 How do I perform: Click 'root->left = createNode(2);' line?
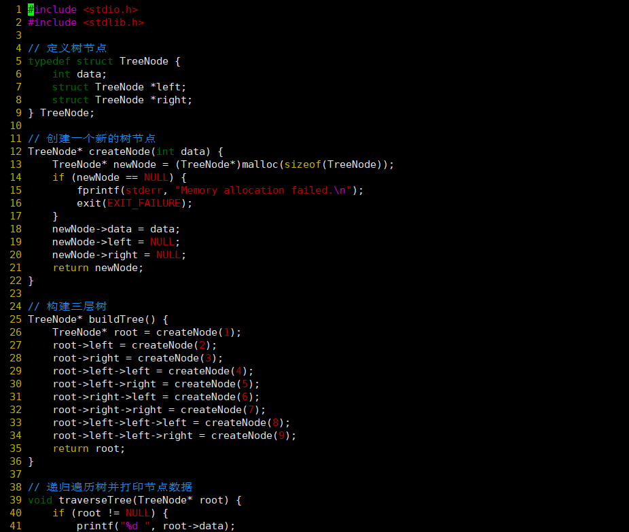(x=134, y=345)
